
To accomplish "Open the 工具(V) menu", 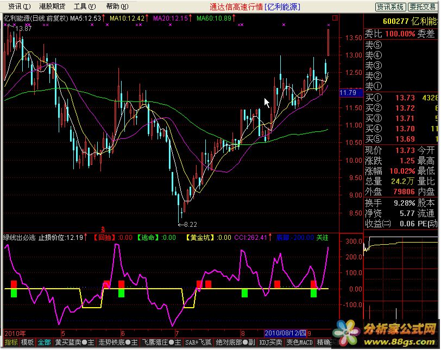I will (85, 6).
